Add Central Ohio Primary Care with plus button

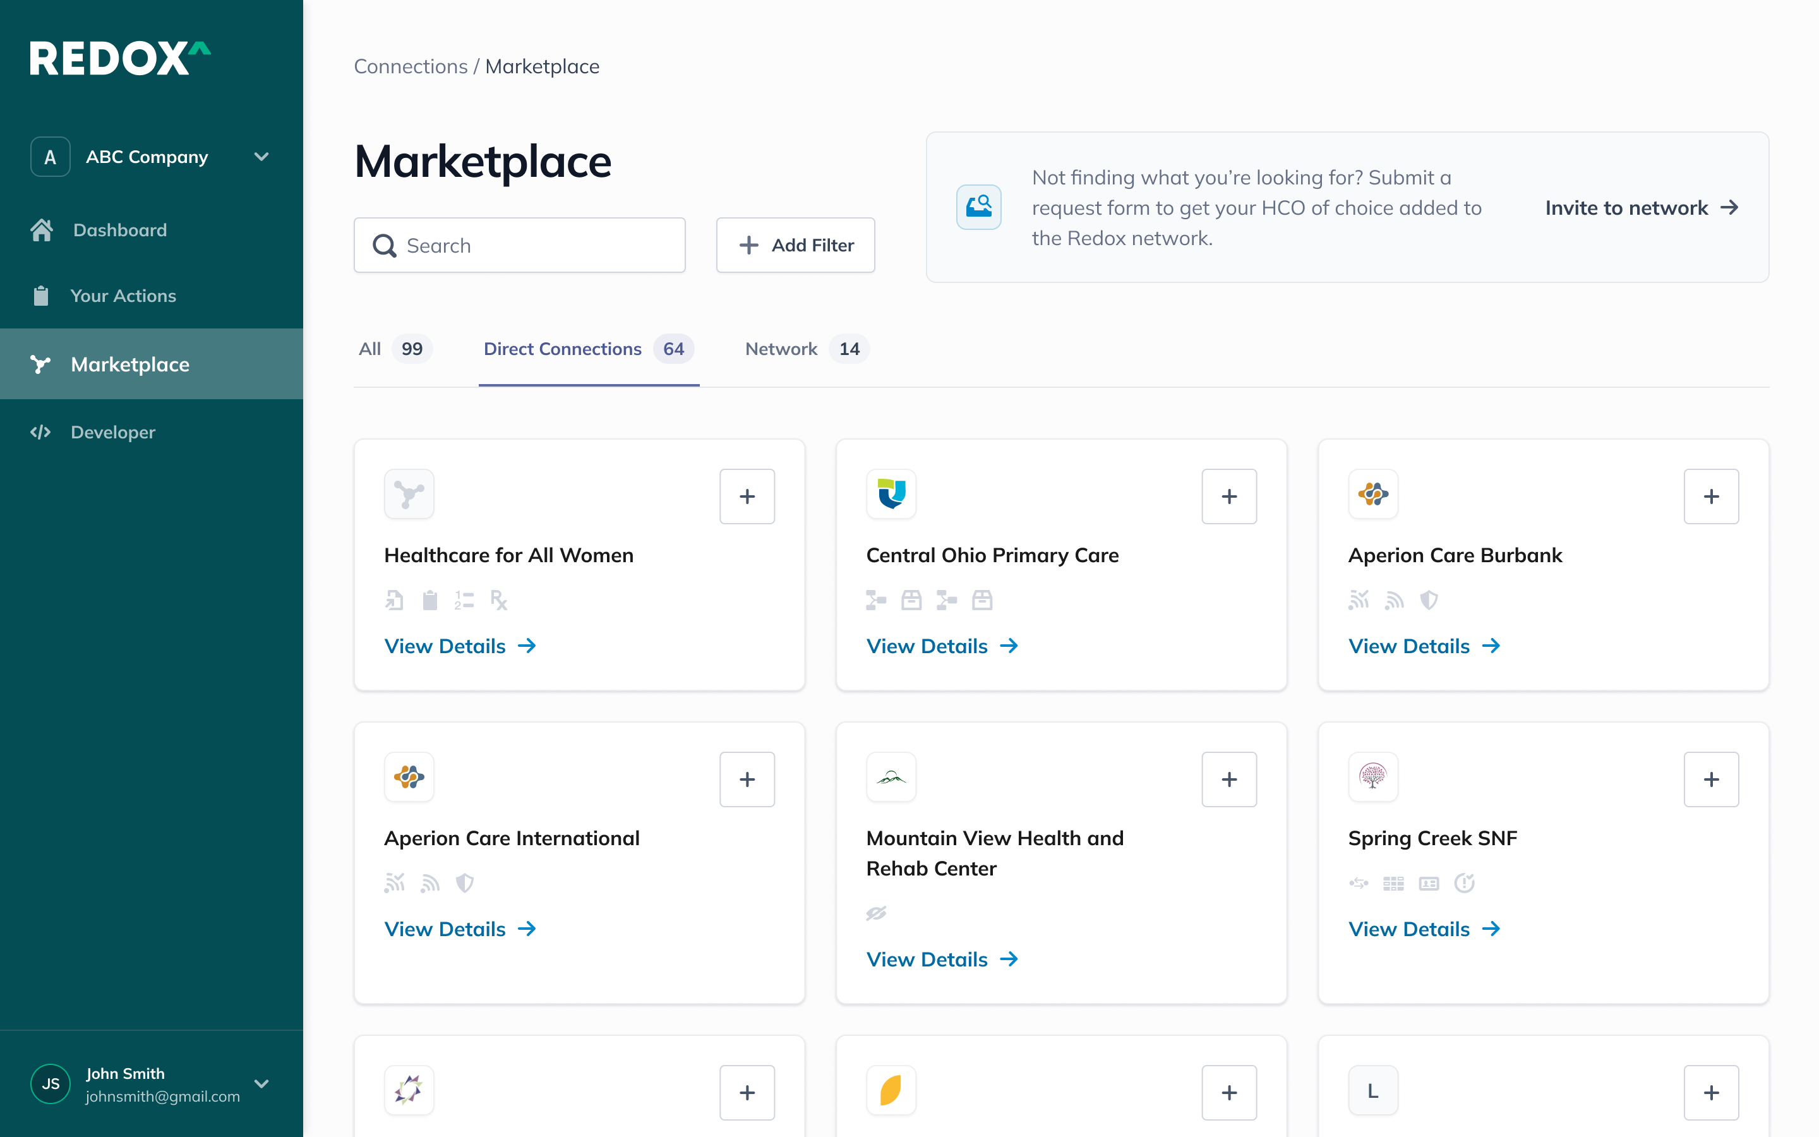click(x=1230, y=496)
